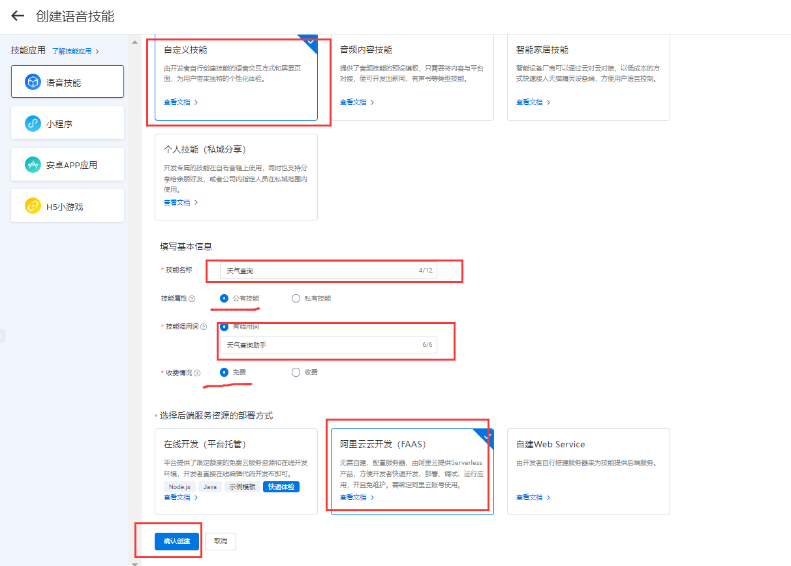Click the 选择后端服务资源的部署方式 heading
Viewport: 791px width, 566px height.
216,415
